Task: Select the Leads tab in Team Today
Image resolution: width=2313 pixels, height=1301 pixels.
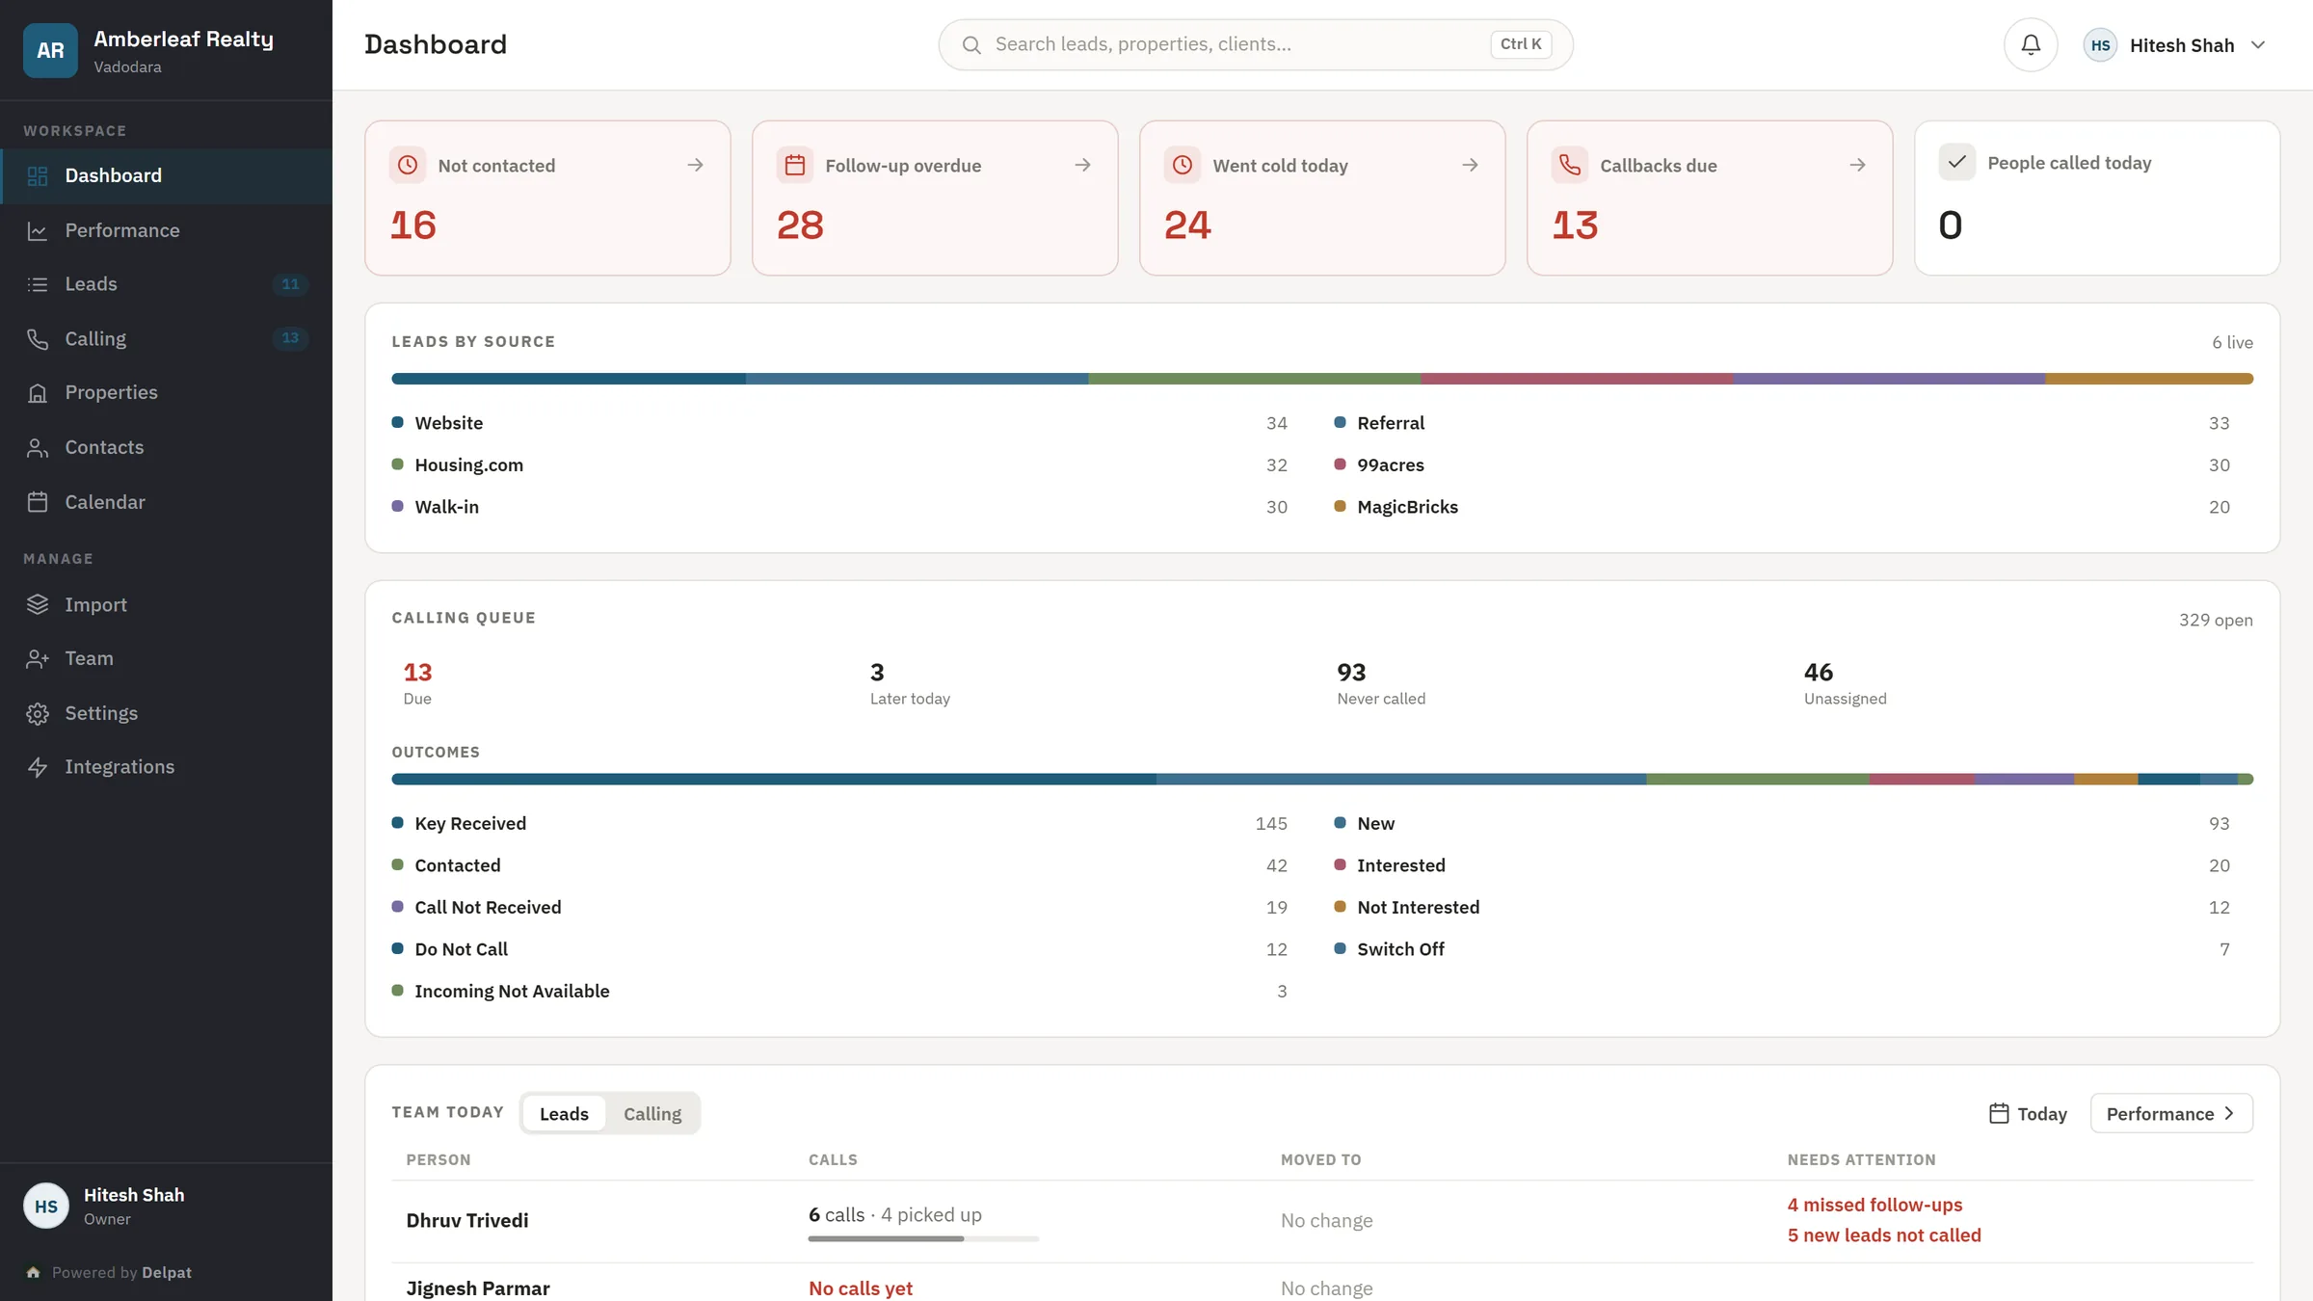Action: point(564,1113)
